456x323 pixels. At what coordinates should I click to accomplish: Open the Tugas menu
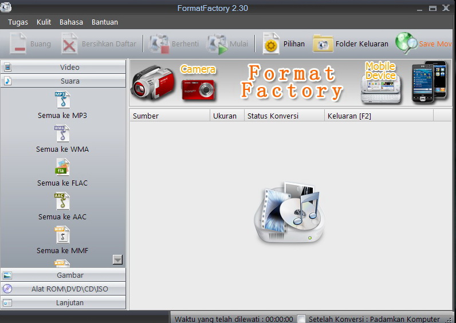click(x=18, y=22)
